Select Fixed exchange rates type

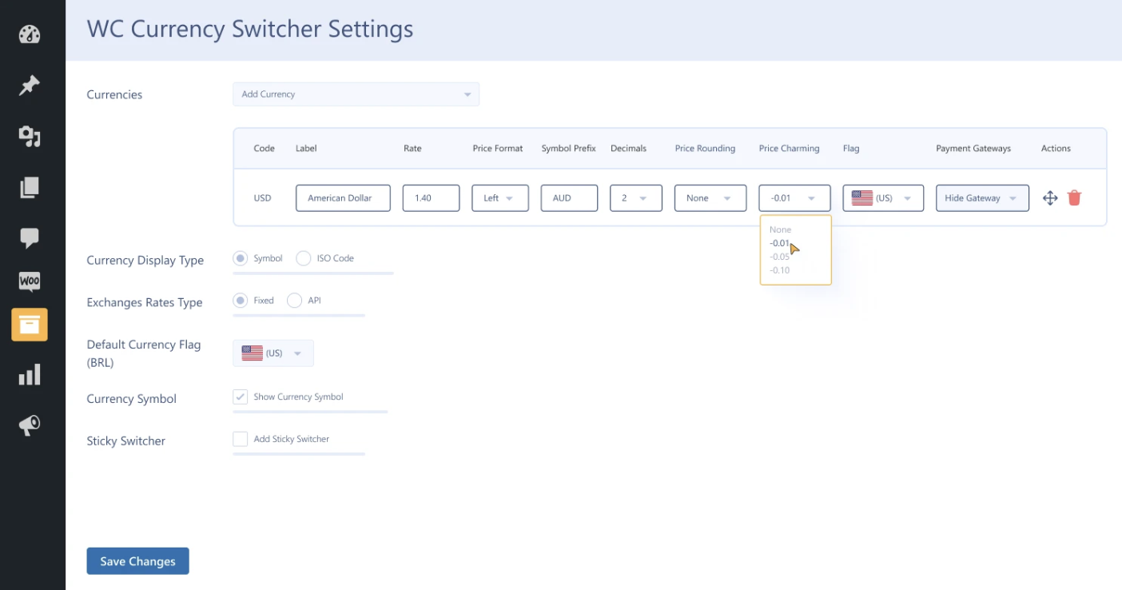click(x=240, y=301)
